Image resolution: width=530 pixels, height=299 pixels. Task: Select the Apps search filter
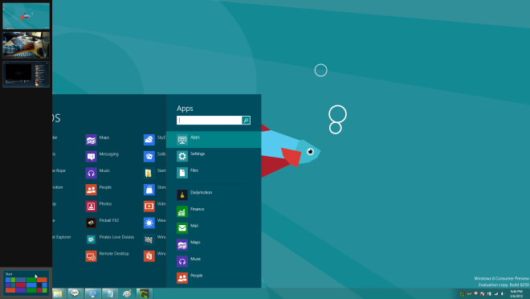(x=214, y=139)
